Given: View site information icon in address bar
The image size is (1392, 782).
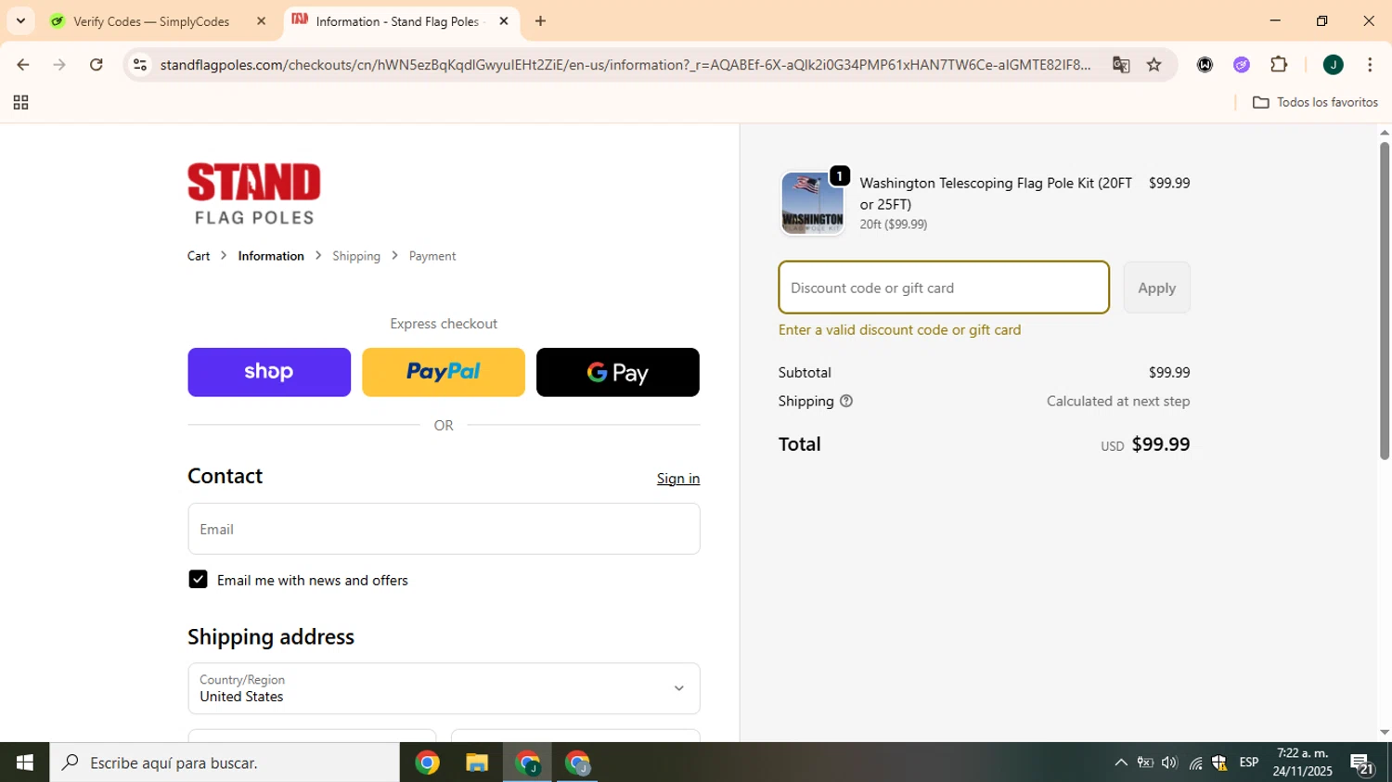Looking at the screenshot, I should pos(140,65).
